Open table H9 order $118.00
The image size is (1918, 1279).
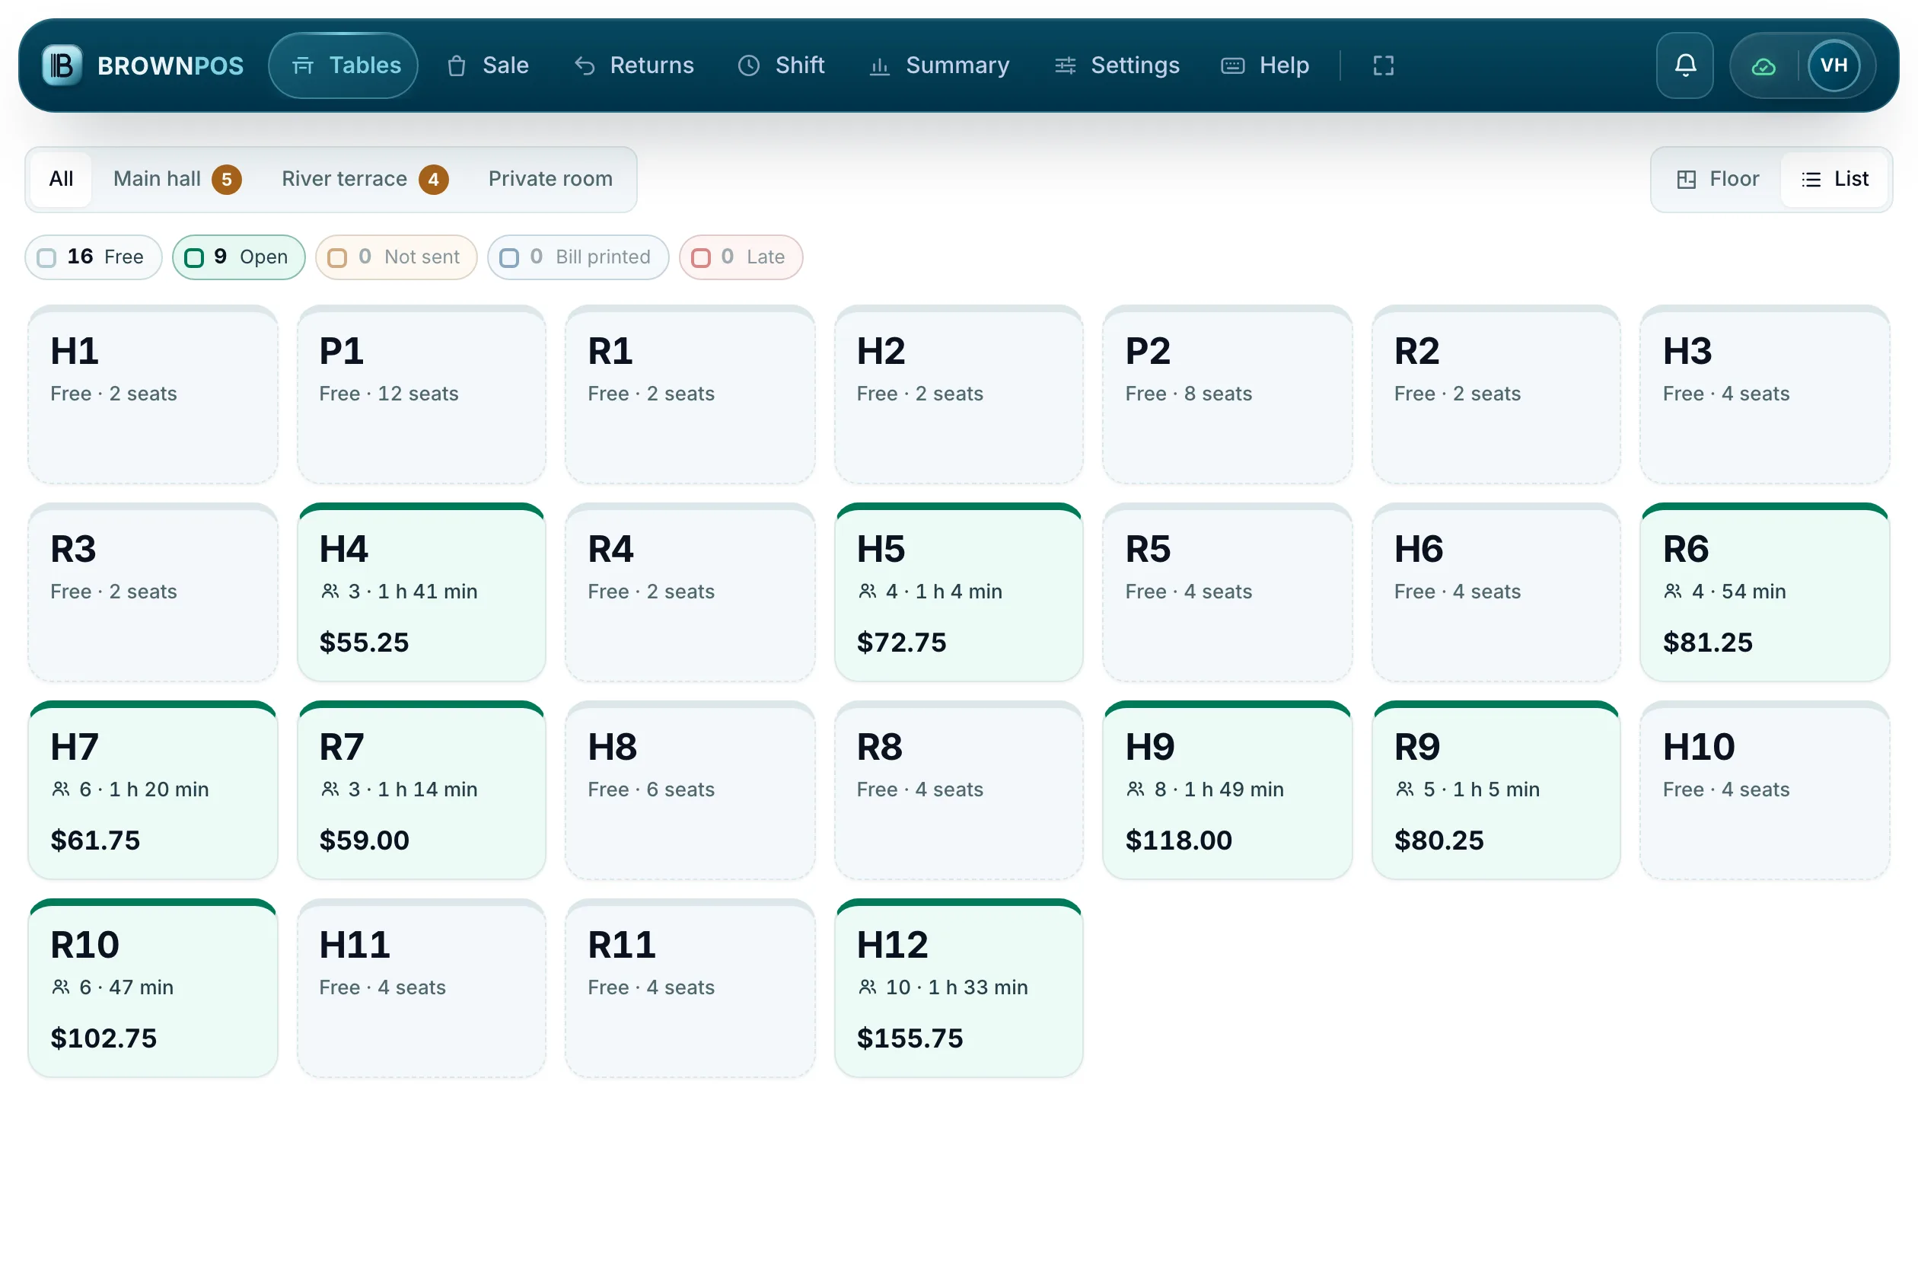(1227, 790)
